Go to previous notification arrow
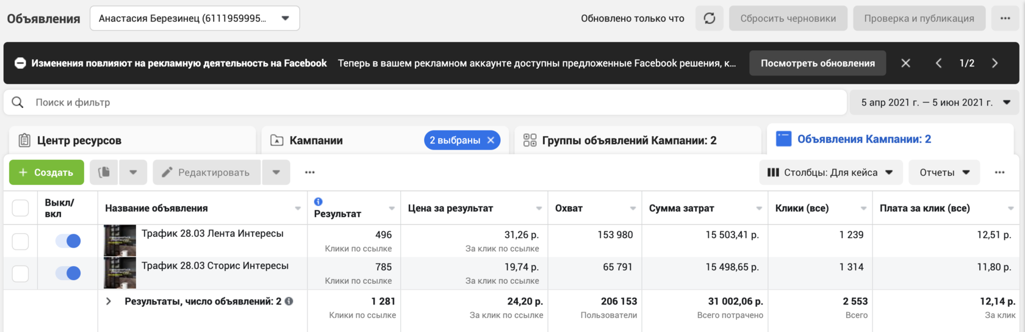The image size is (1025, 332). [938, 63]
